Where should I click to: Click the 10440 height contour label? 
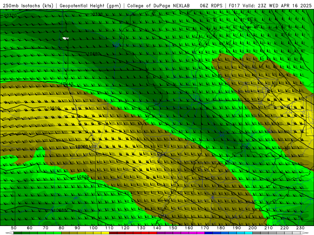click(67, 84)
